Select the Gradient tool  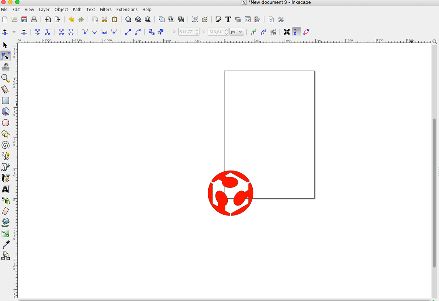pos(5,234)
